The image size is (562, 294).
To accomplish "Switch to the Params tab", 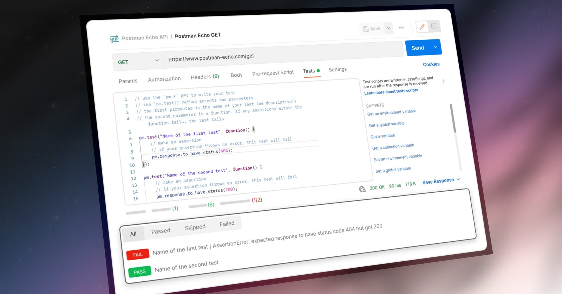I will click(128, 81).
